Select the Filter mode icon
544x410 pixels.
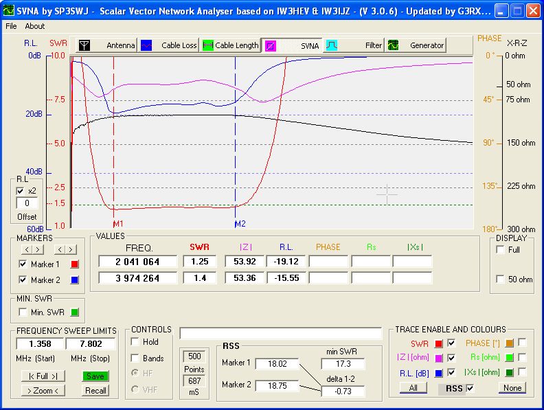coord(332,45)
